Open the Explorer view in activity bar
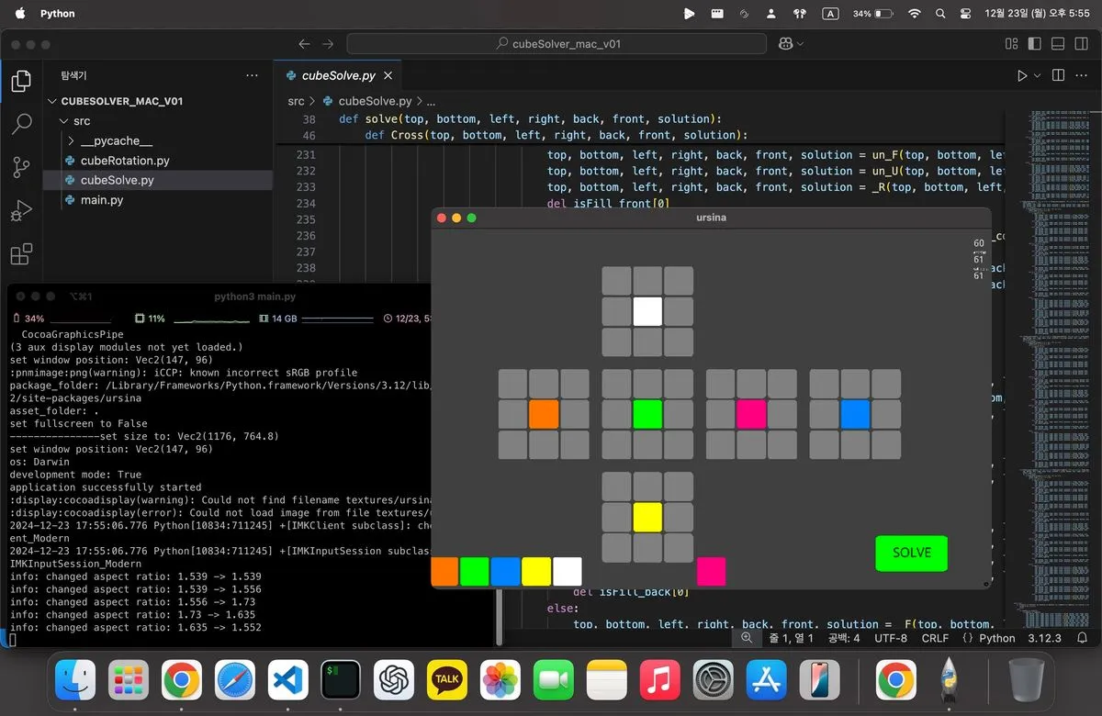Screen dimensions: 1102x716 pos(20,81)
